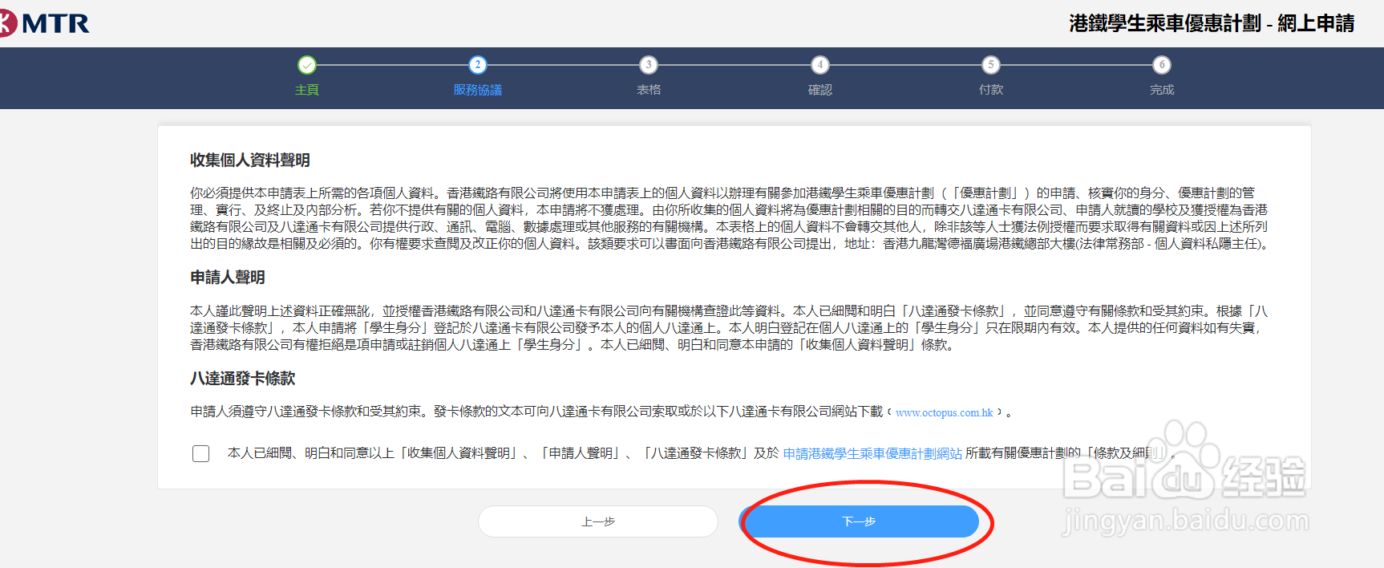Screen dimensions: 1384x568
Task: Click the MTR logo
Action: click(x=44, y=23)
